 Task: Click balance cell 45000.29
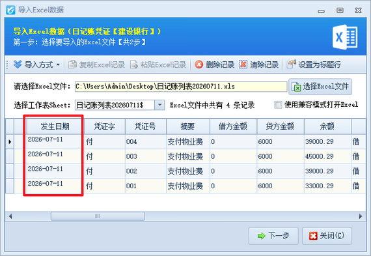click(327, 156)
